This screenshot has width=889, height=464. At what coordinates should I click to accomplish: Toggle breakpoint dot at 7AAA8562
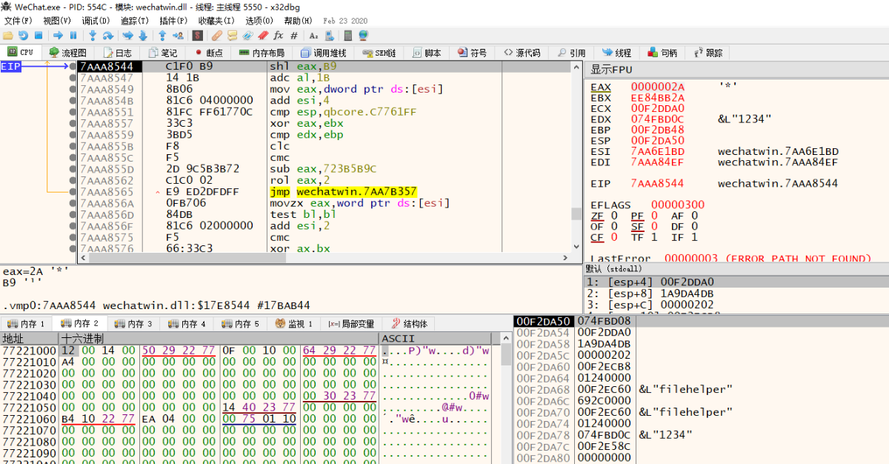(x=73, y=180)
